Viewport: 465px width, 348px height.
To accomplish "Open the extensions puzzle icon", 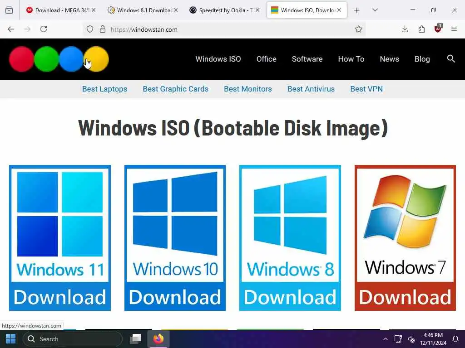I will 421,29.
